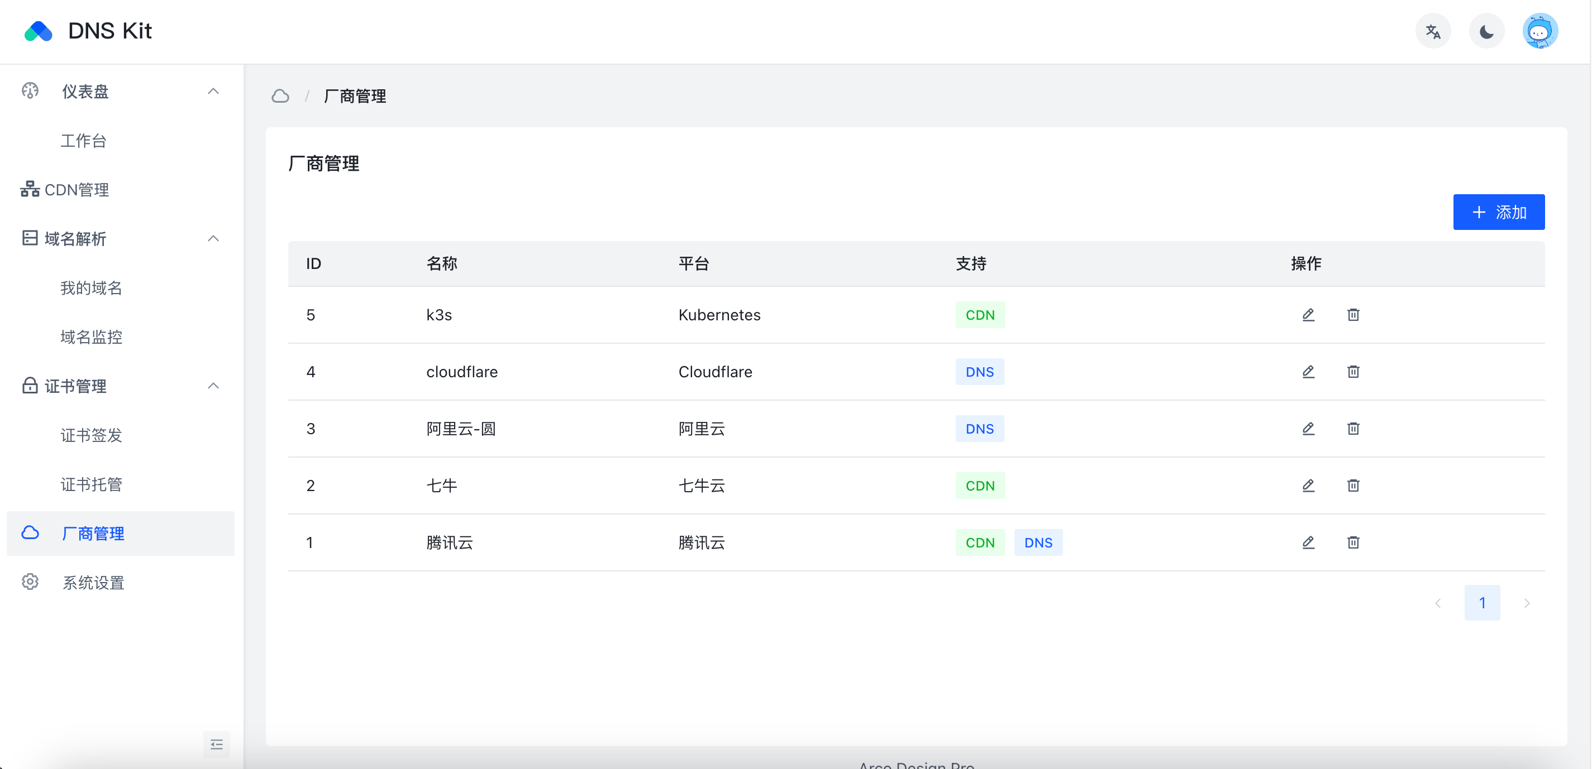Click the 厂商管理 breadcrumb text
The width and height of the screenshot is (1592, 769).
355,97
